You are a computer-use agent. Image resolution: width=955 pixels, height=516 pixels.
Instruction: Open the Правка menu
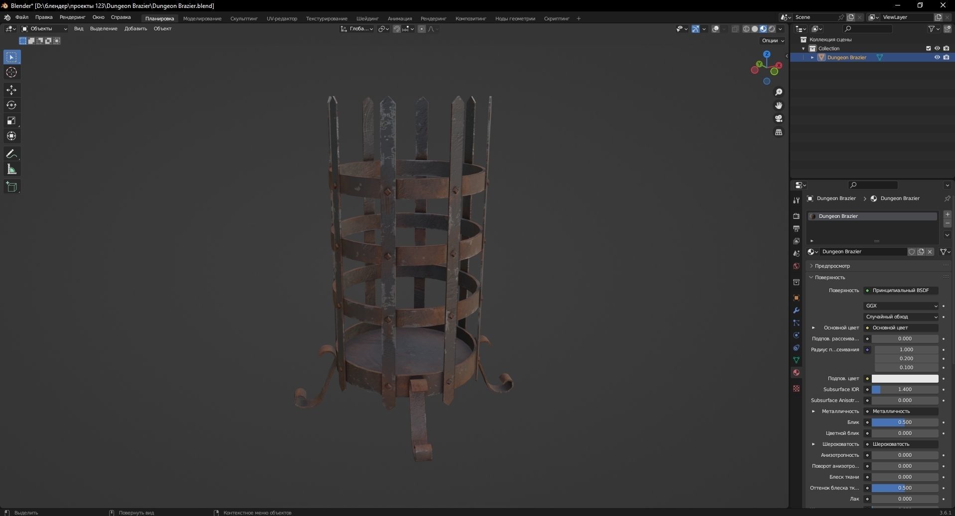pyautogui.click(x=44, y=17)
